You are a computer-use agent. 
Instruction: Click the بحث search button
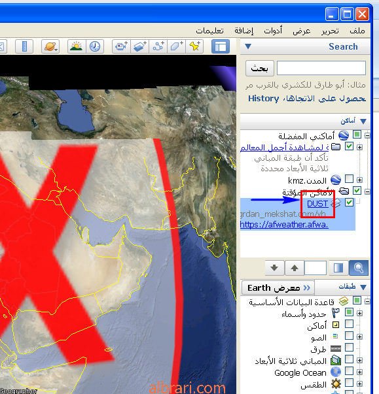pyautogui.click(x=260, y=68)
